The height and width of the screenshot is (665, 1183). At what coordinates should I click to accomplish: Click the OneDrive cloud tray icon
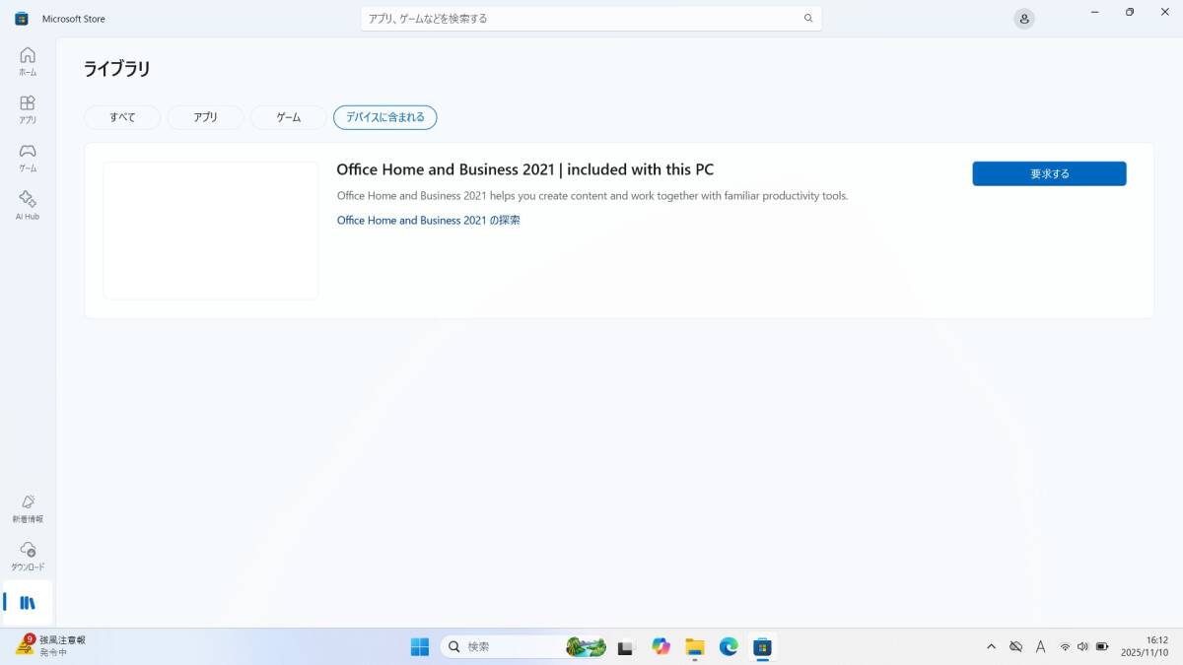pos(1016,647)
